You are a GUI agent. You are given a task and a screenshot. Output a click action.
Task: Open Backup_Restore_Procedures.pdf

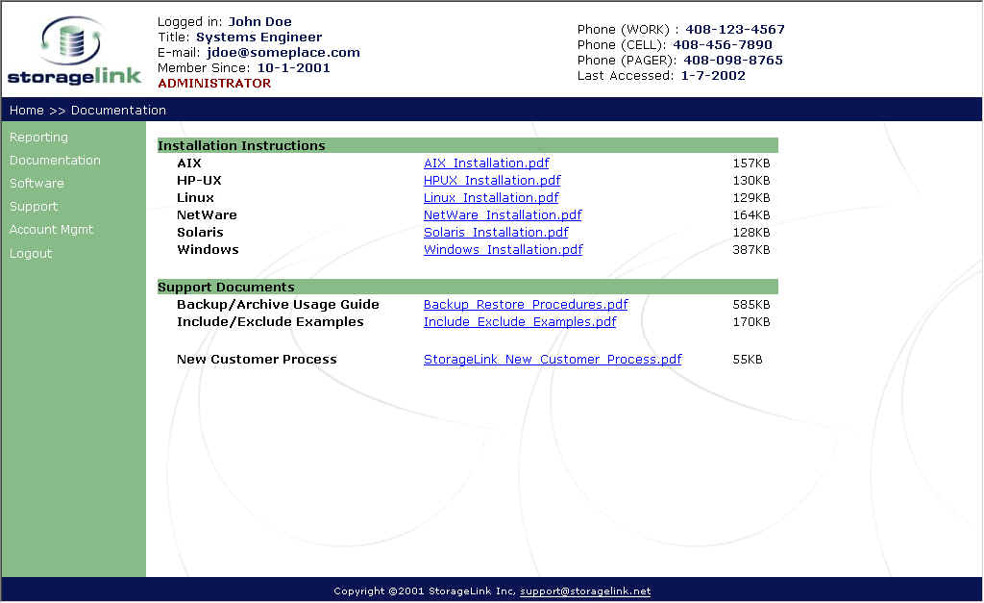point(526,305)
